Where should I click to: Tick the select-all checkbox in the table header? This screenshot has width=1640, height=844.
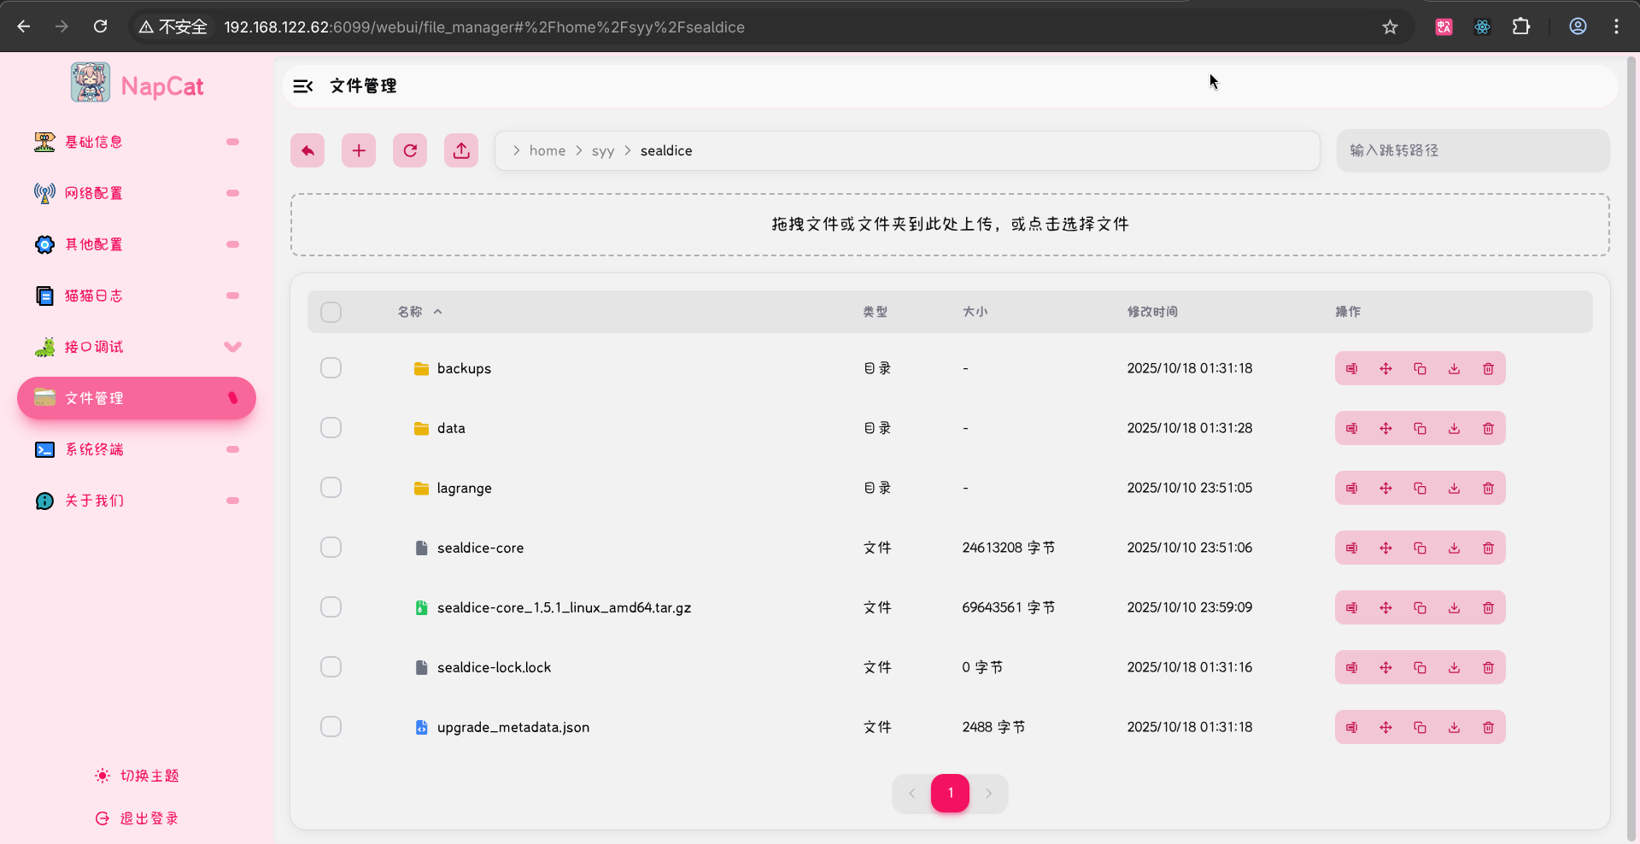[x=331, y=312]
